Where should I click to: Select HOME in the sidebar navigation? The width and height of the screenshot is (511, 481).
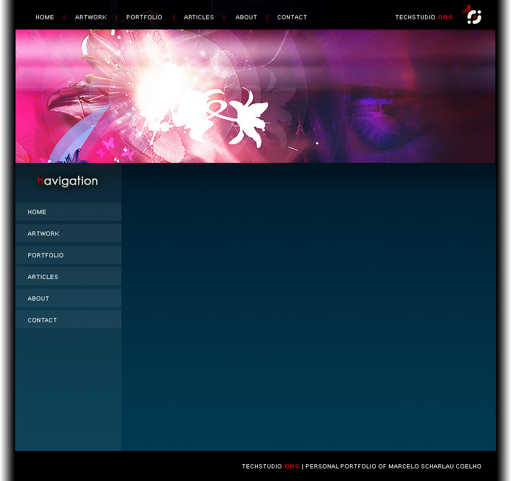69,212
